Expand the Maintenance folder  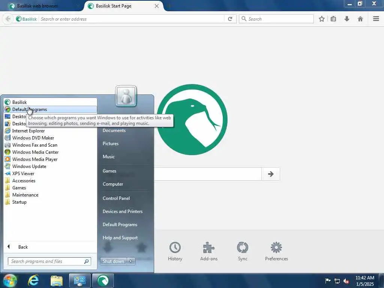pos(50,195)
